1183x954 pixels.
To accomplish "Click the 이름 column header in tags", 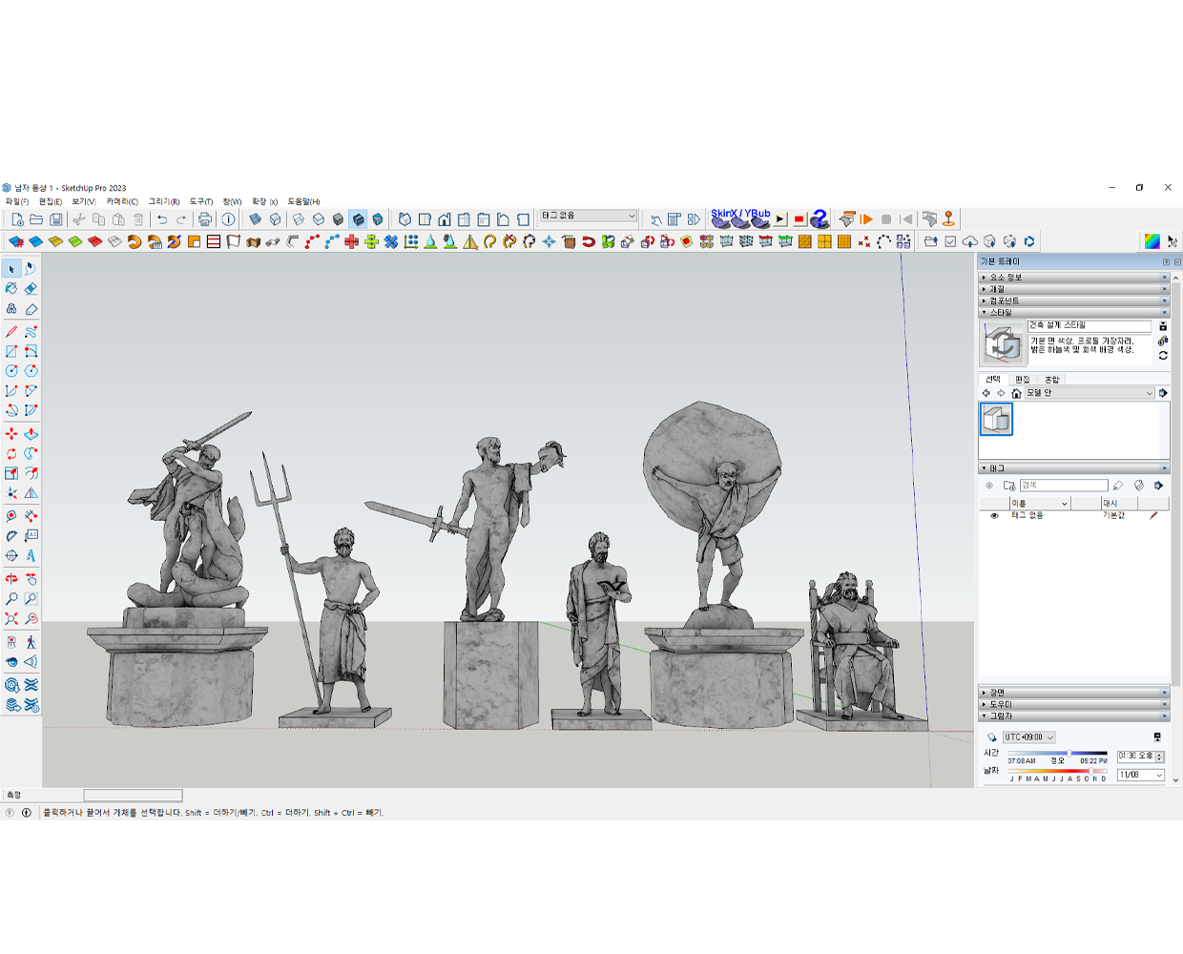I will pos(1040,503).
